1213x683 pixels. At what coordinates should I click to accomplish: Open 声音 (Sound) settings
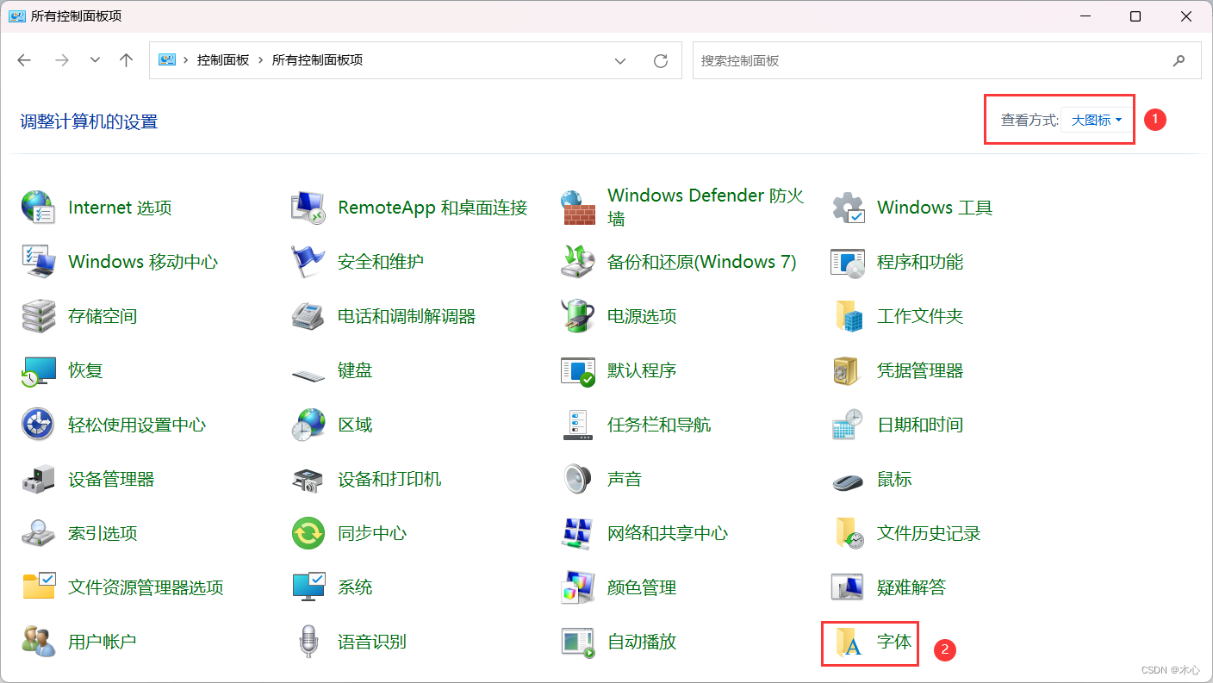coord(622,478)
